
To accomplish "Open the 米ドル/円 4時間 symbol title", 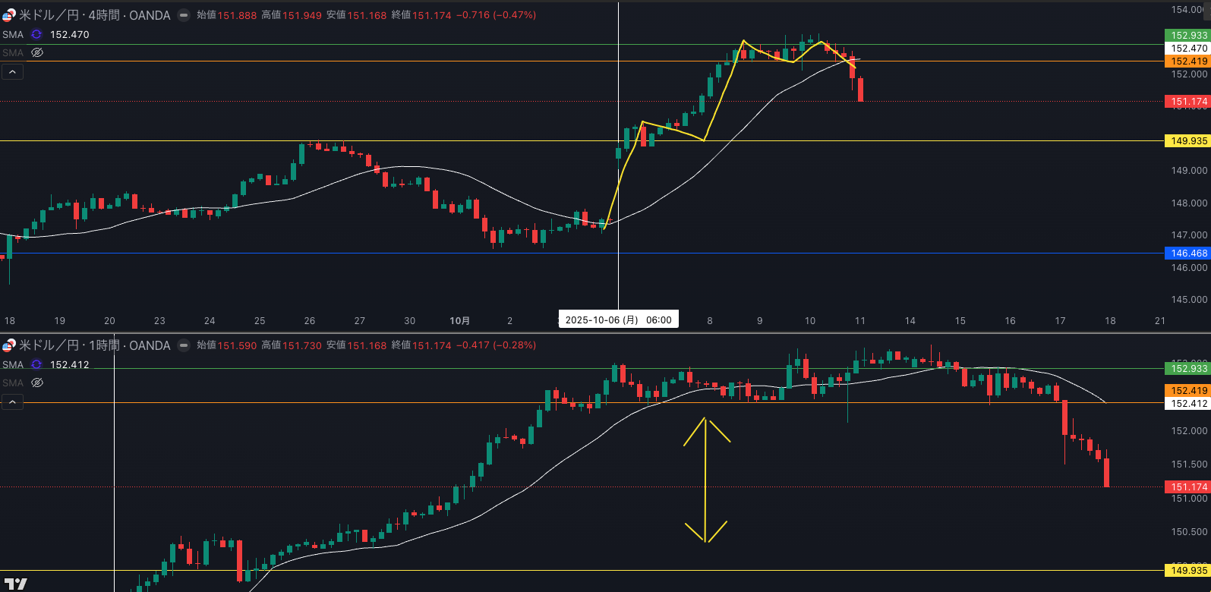I will pos(94,15).
